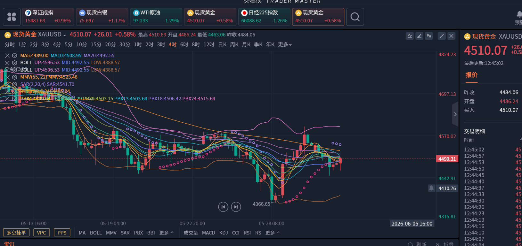This screenshot has width=522, height=246.
Task: Click the price alert bell at 4410.76
Action: 431,188
